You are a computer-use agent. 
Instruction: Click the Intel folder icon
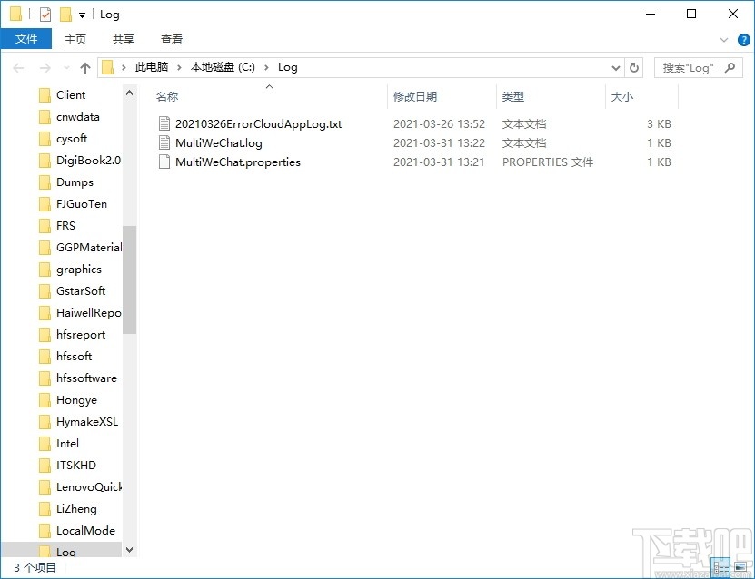click(45, 444)
